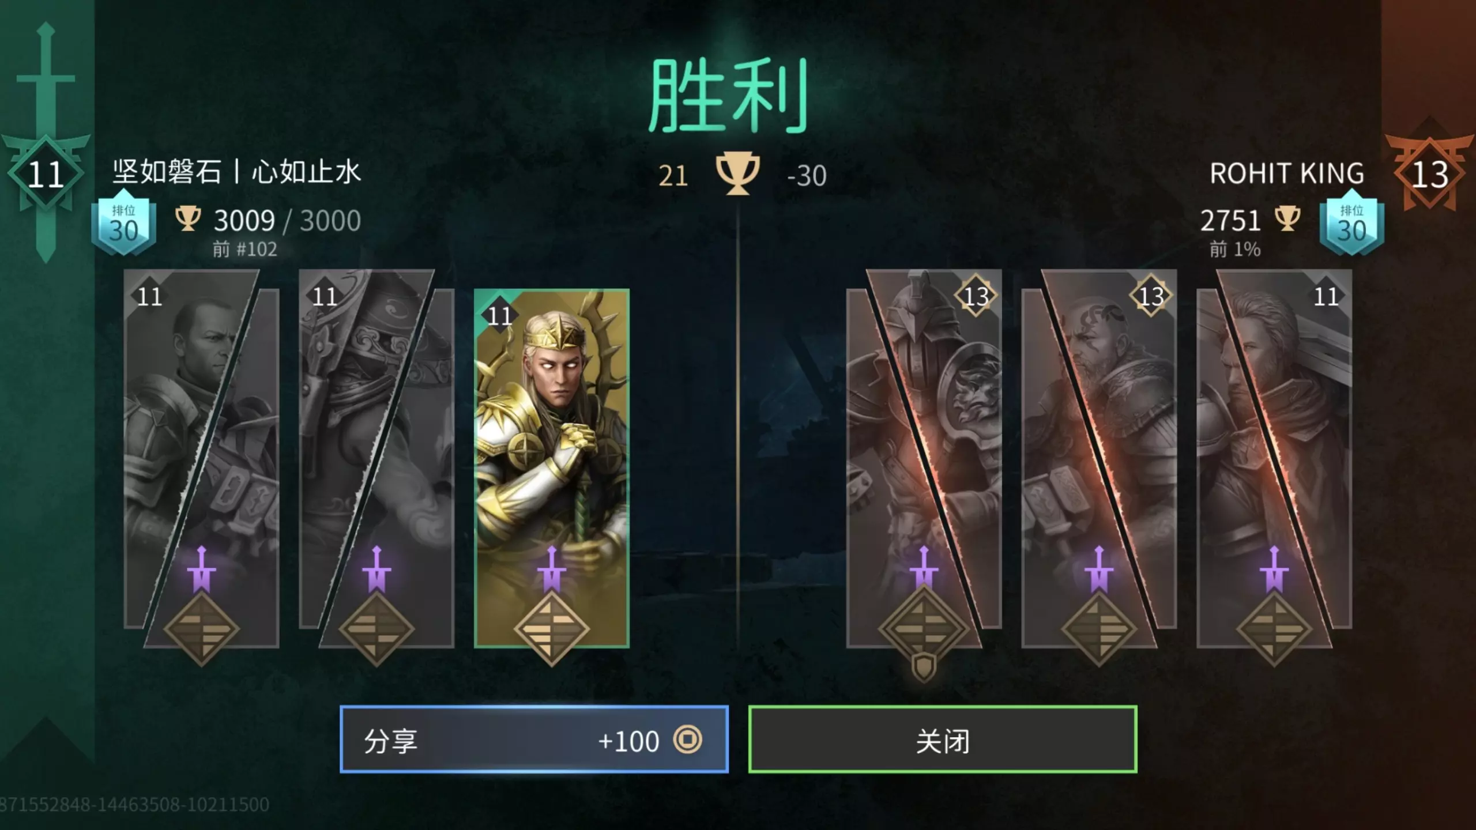Click the center gold trophy icon

737,173
